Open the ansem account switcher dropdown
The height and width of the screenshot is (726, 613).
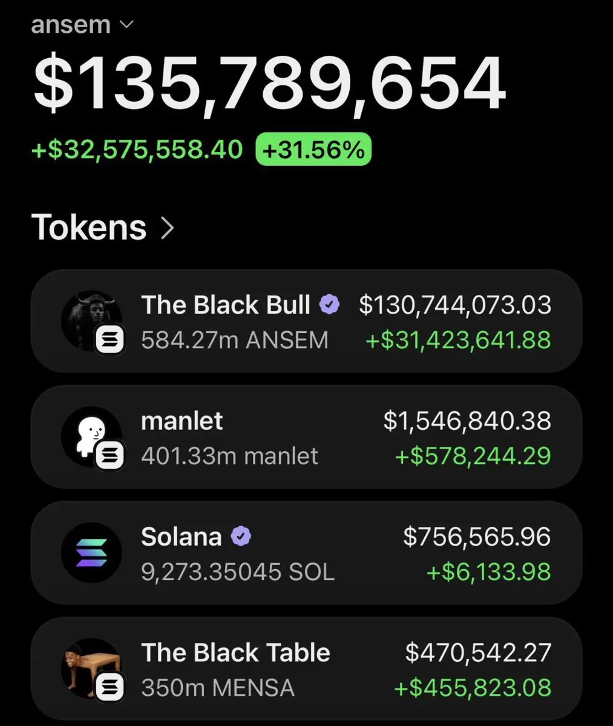82,24
